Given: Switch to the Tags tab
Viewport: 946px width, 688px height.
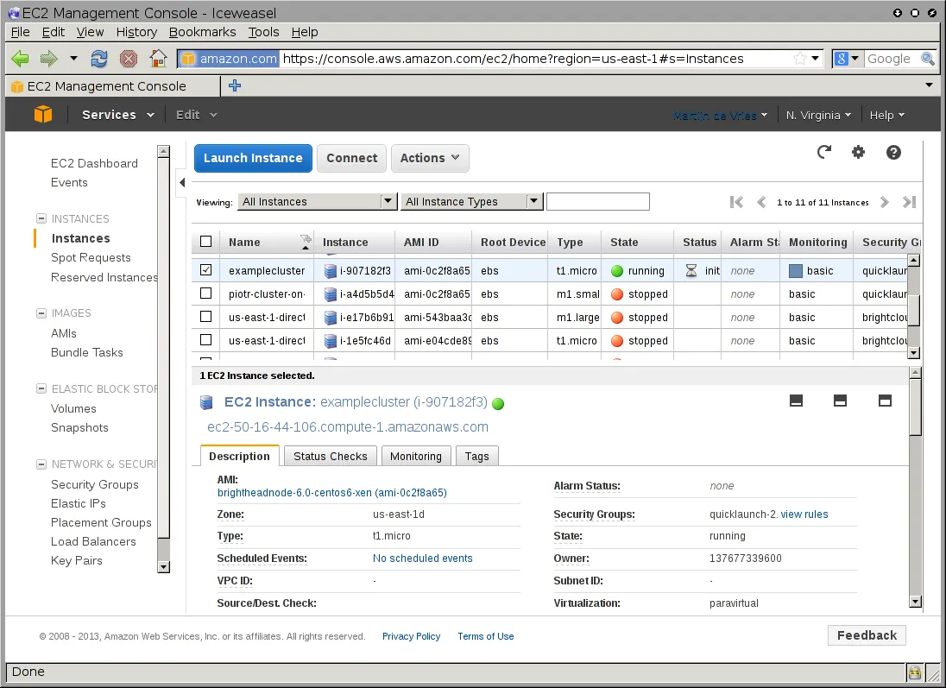Looking at the screenshot, I should [476, 457].
